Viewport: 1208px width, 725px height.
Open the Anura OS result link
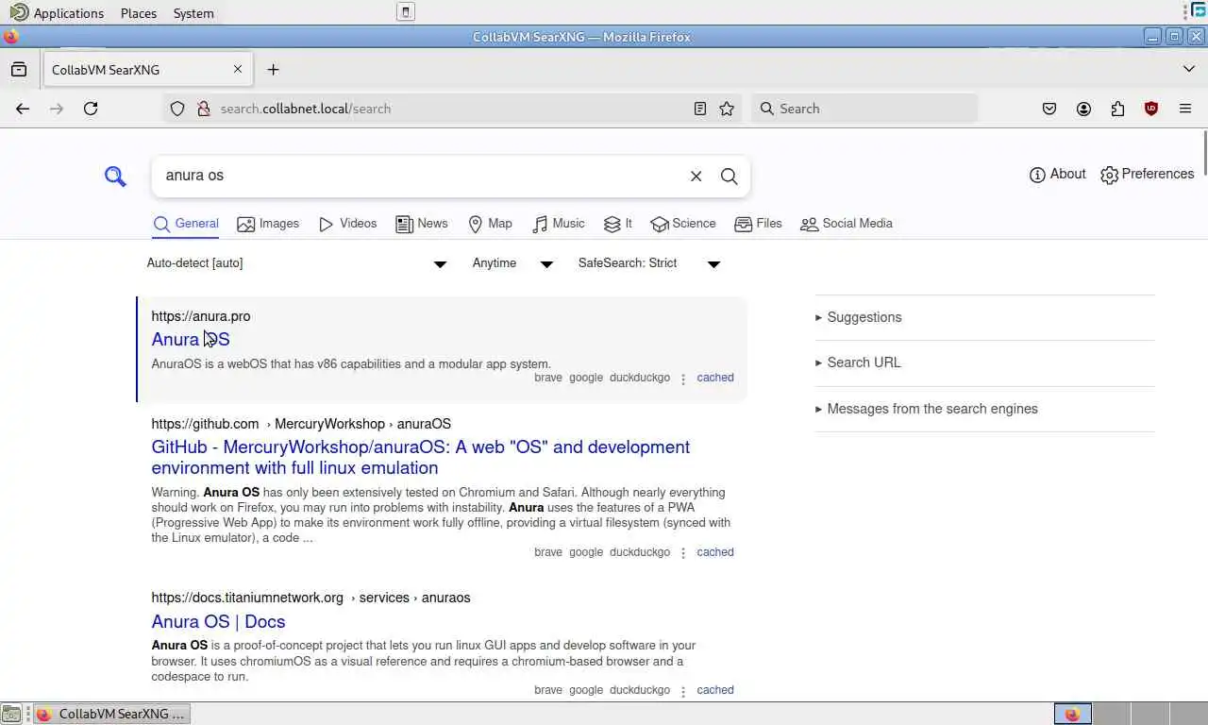coord(191,339)
